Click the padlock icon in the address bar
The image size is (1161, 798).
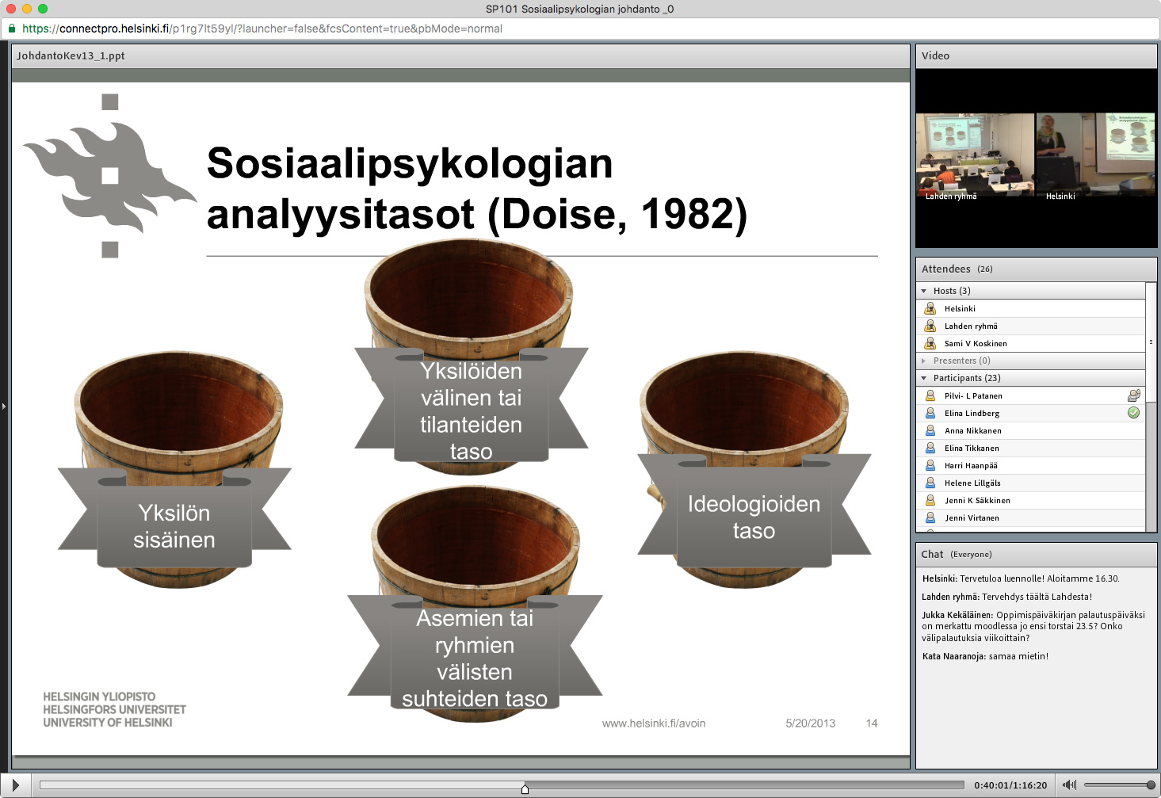pos(12,28)
